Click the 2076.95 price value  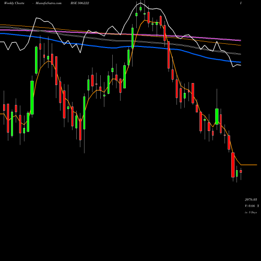[x=251, y=199]
